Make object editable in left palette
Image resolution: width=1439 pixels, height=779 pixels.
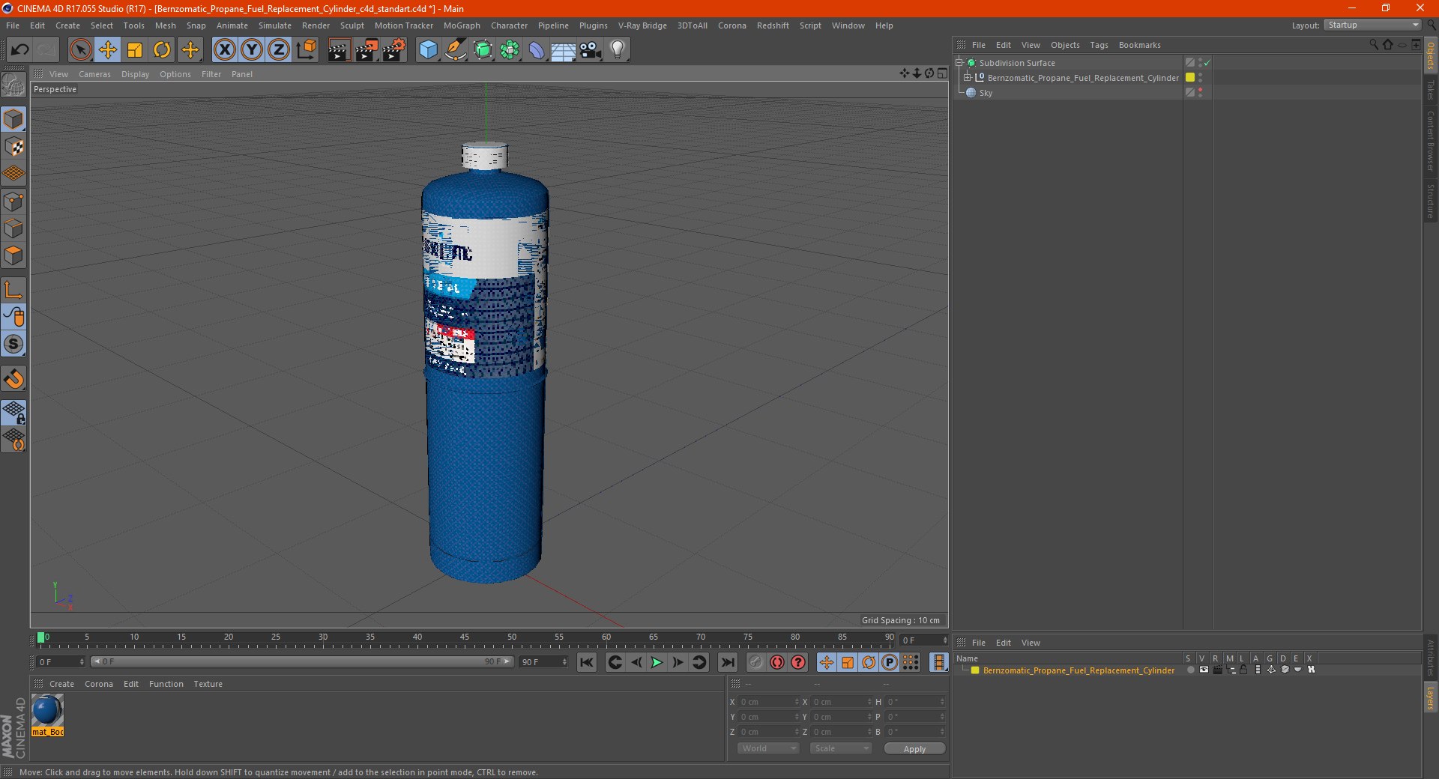click(13, 85)
